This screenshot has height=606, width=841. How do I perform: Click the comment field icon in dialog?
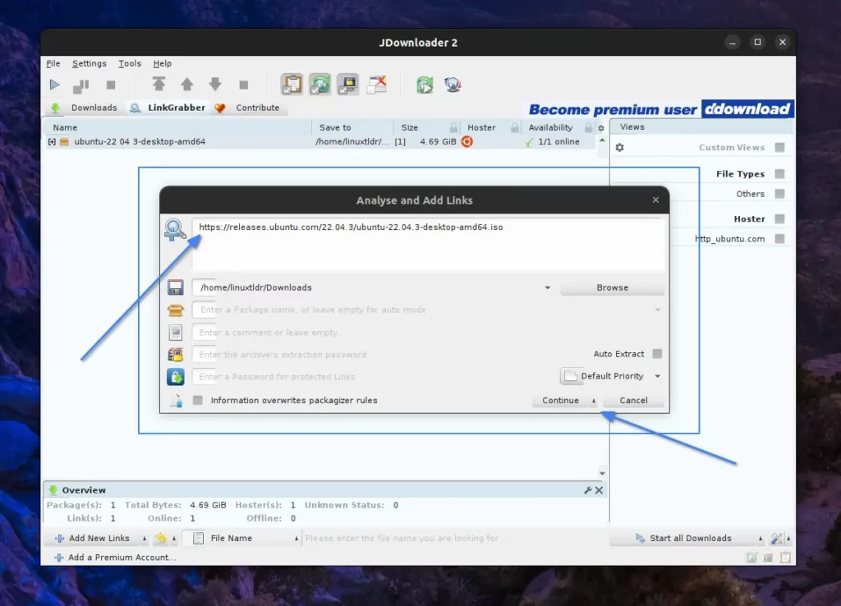[x=176, y=333]
